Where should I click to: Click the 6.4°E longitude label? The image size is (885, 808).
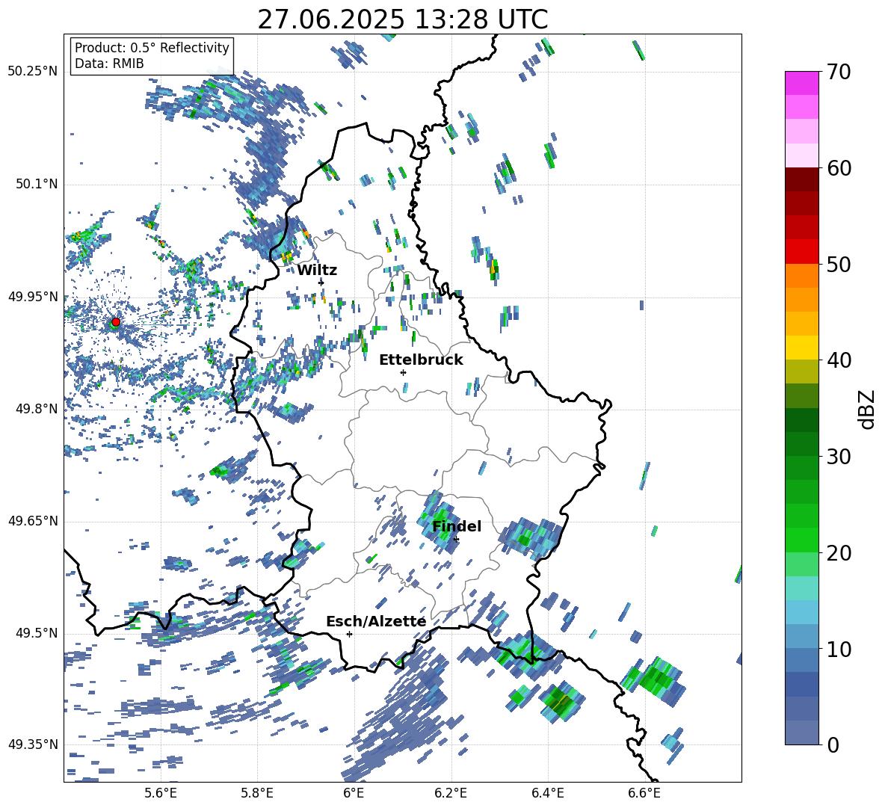point(547,793)
